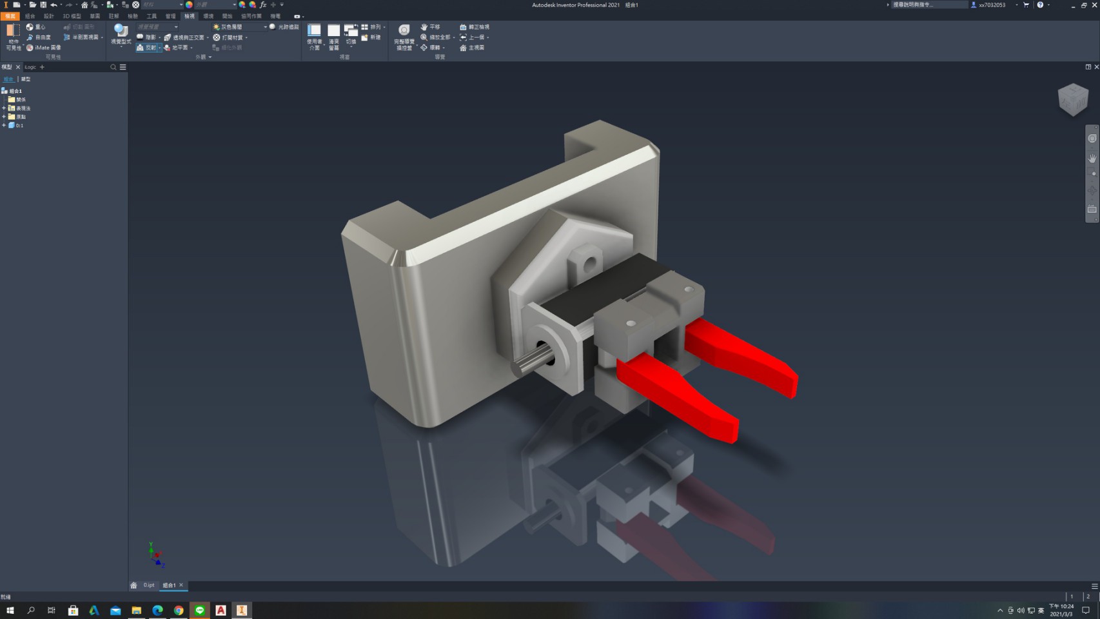Click the appearance color wheel swatch

pos(189,5)
